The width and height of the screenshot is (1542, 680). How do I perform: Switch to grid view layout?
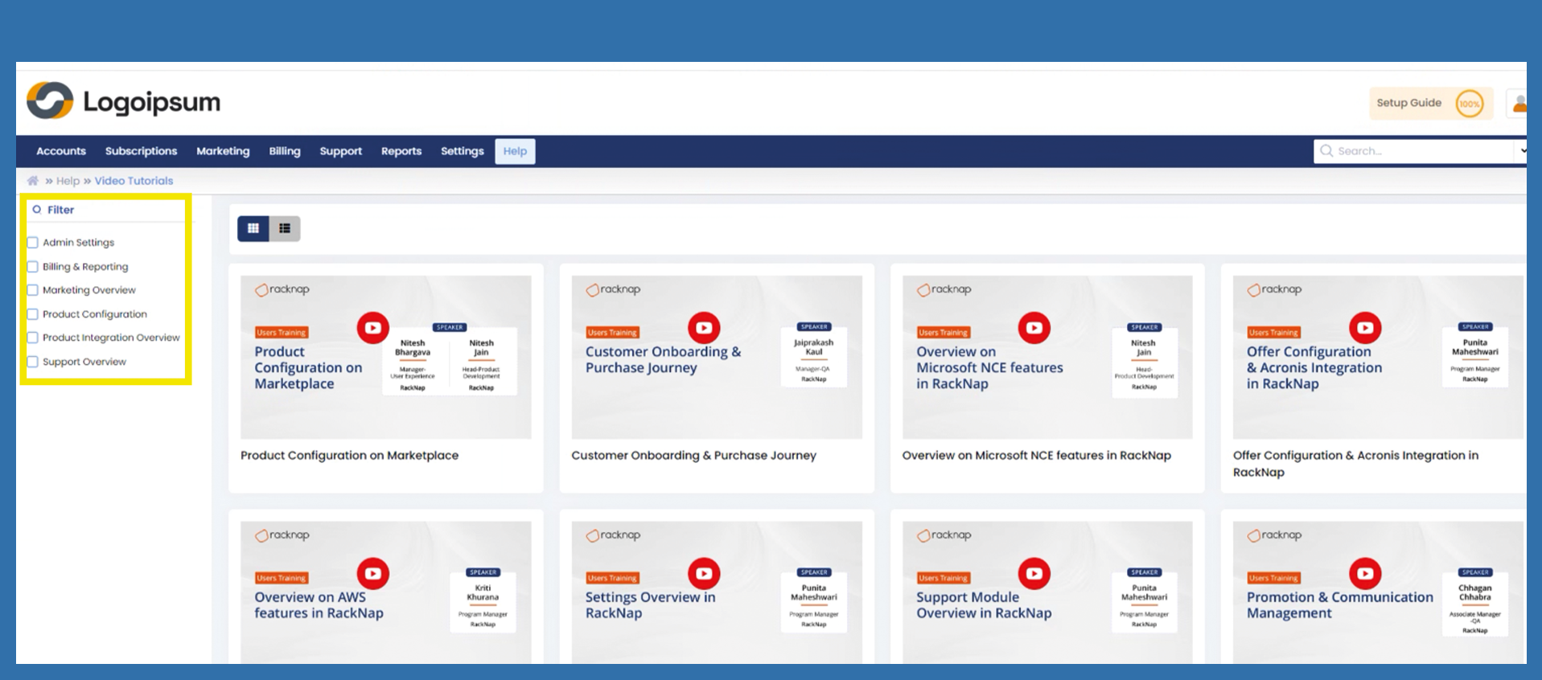[253, 228]
